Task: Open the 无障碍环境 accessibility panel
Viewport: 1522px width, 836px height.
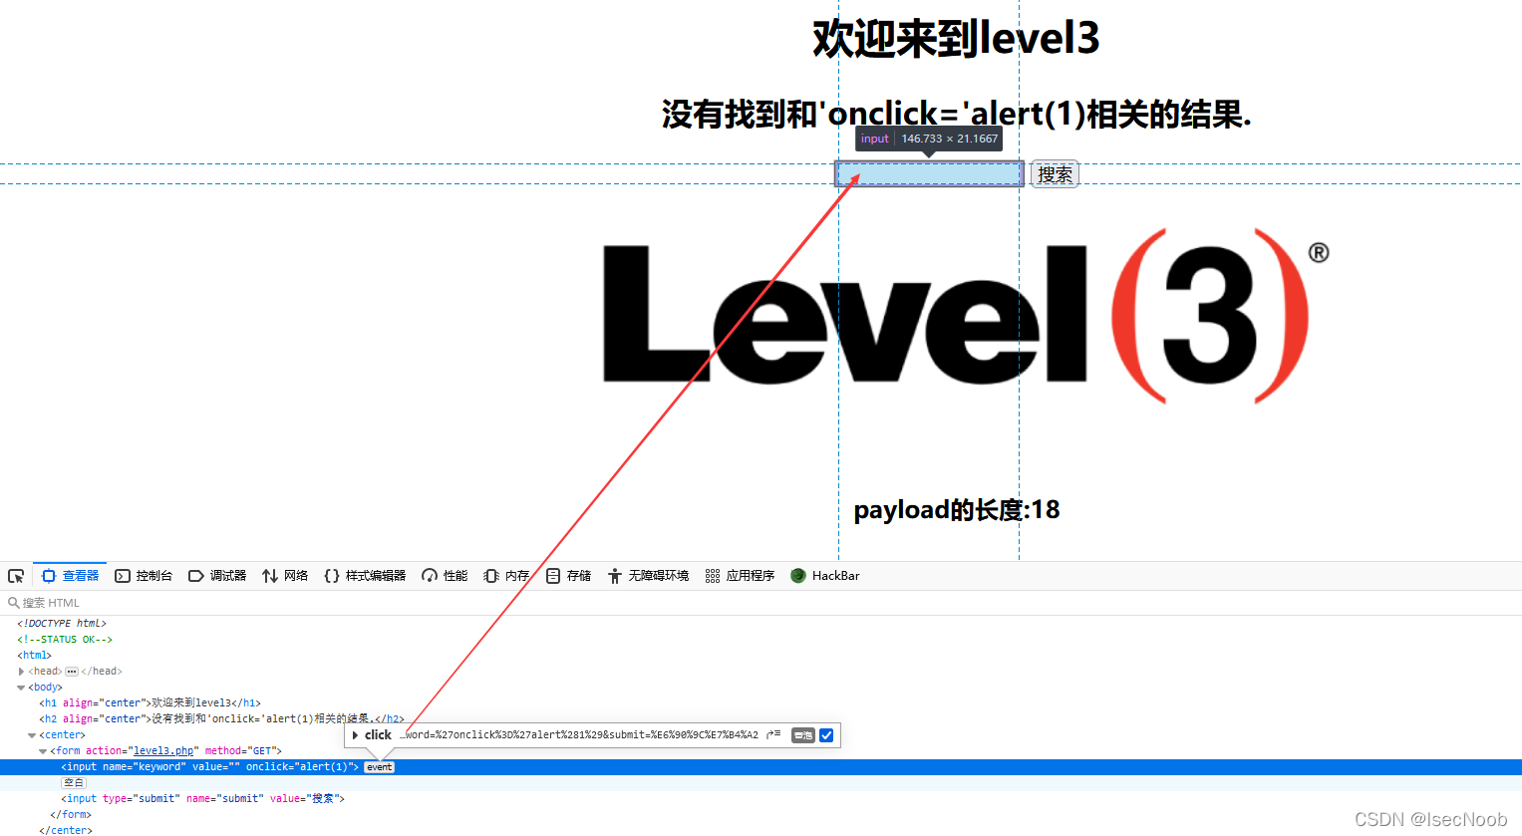Action: tap(647, 575)
